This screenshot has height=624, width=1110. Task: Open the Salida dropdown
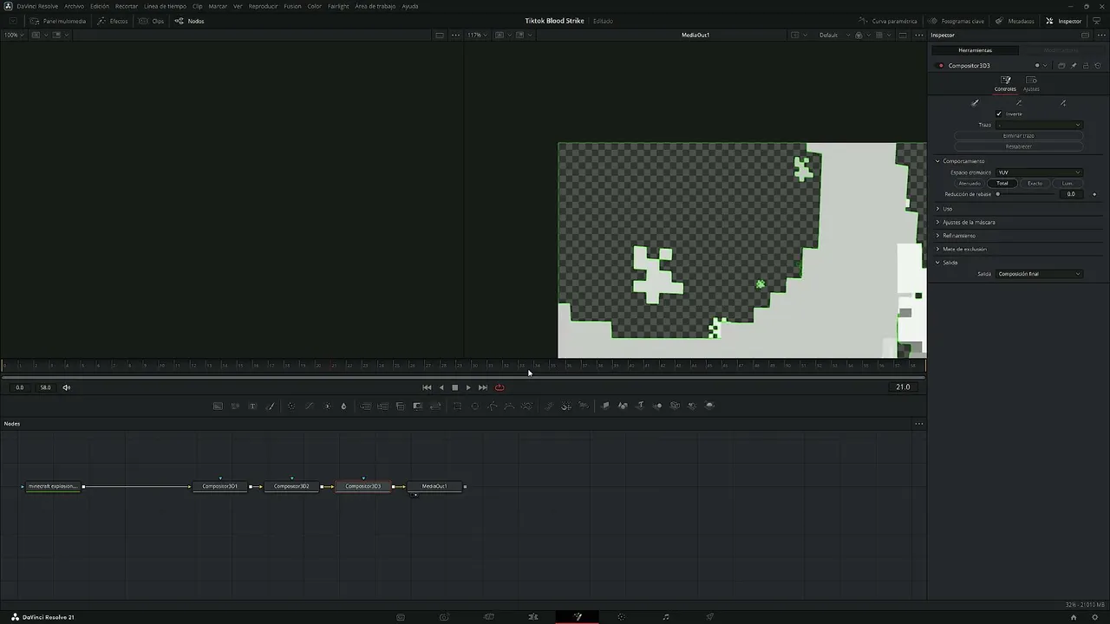[1039, 274]
